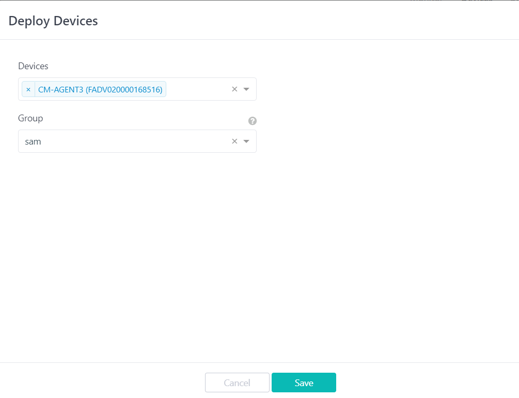
Task: Clear the Group selection
Action: click(234, 141)
